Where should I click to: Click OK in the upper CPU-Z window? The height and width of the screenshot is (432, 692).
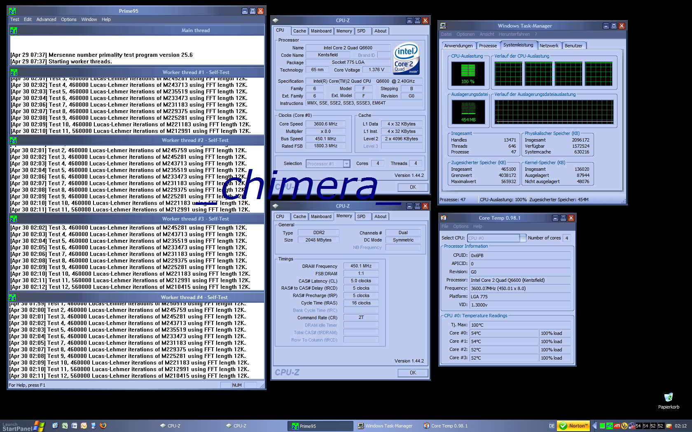tap(413, 187)
